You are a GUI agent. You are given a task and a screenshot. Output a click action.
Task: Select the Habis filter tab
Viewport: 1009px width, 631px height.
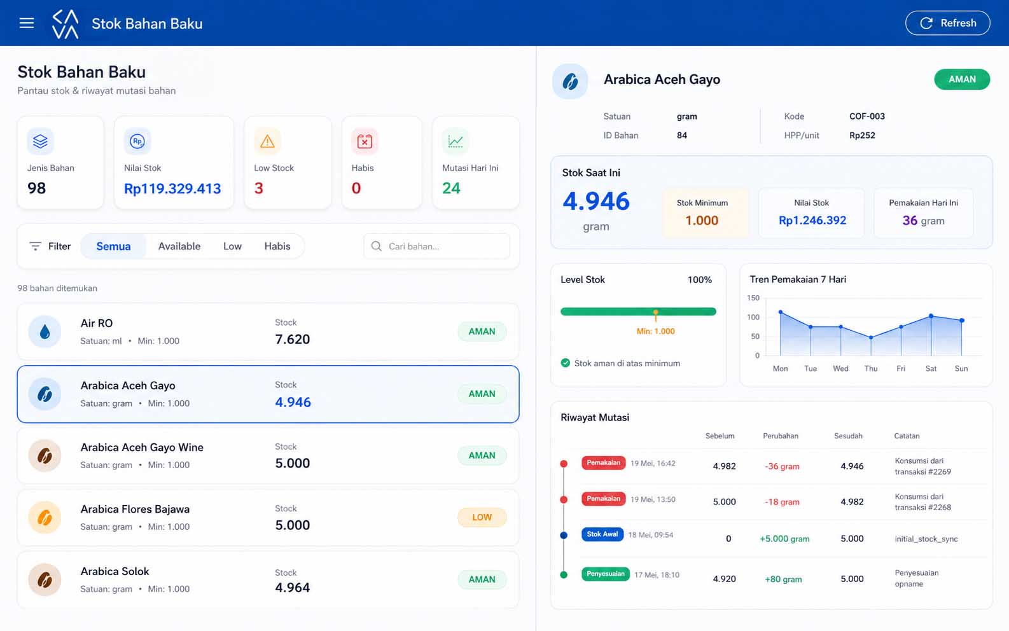coord(277,246)
